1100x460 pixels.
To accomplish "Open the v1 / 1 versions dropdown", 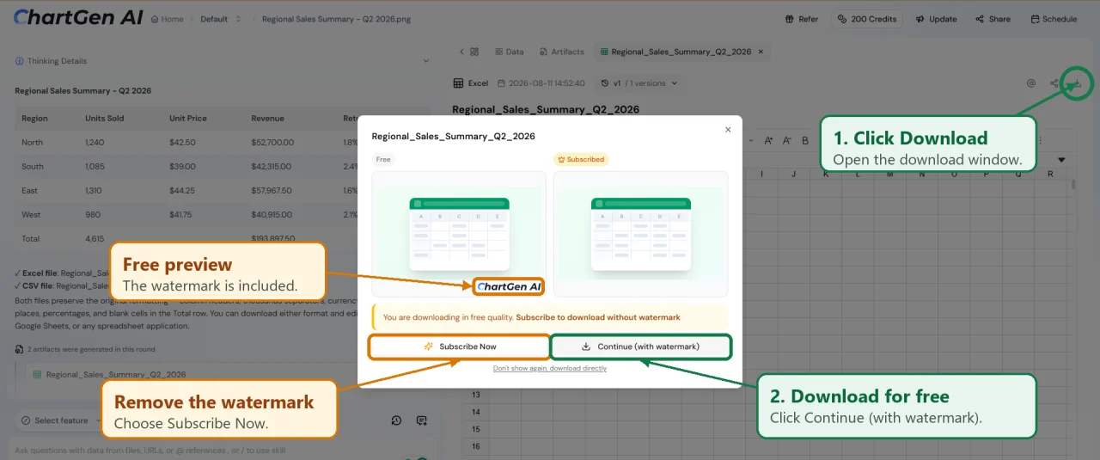I will (x=639, y=83).
